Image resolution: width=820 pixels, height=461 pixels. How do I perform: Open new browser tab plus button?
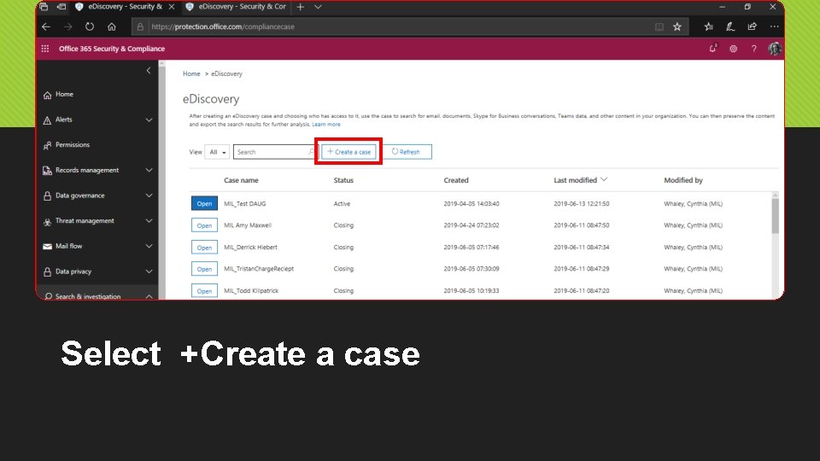[300, 7]
